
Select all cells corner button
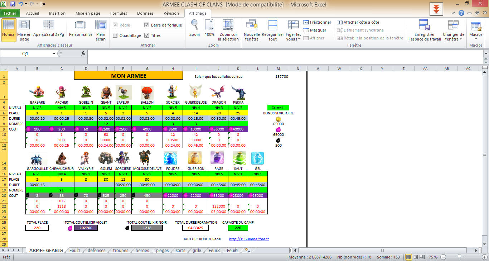4,68
